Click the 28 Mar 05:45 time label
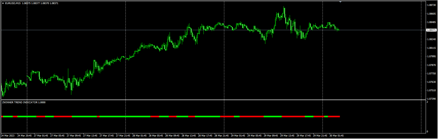 coord(156,136)
